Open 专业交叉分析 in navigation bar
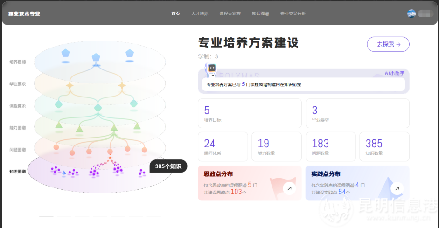 293,14
